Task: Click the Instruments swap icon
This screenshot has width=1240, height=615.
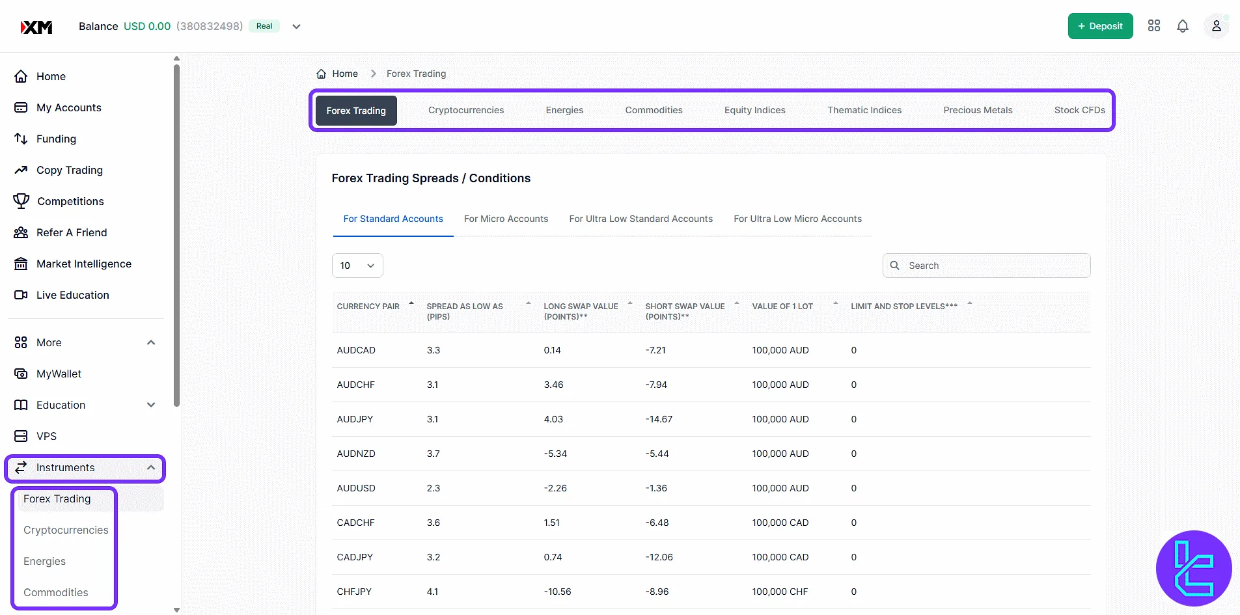Action: coord(21,467)
